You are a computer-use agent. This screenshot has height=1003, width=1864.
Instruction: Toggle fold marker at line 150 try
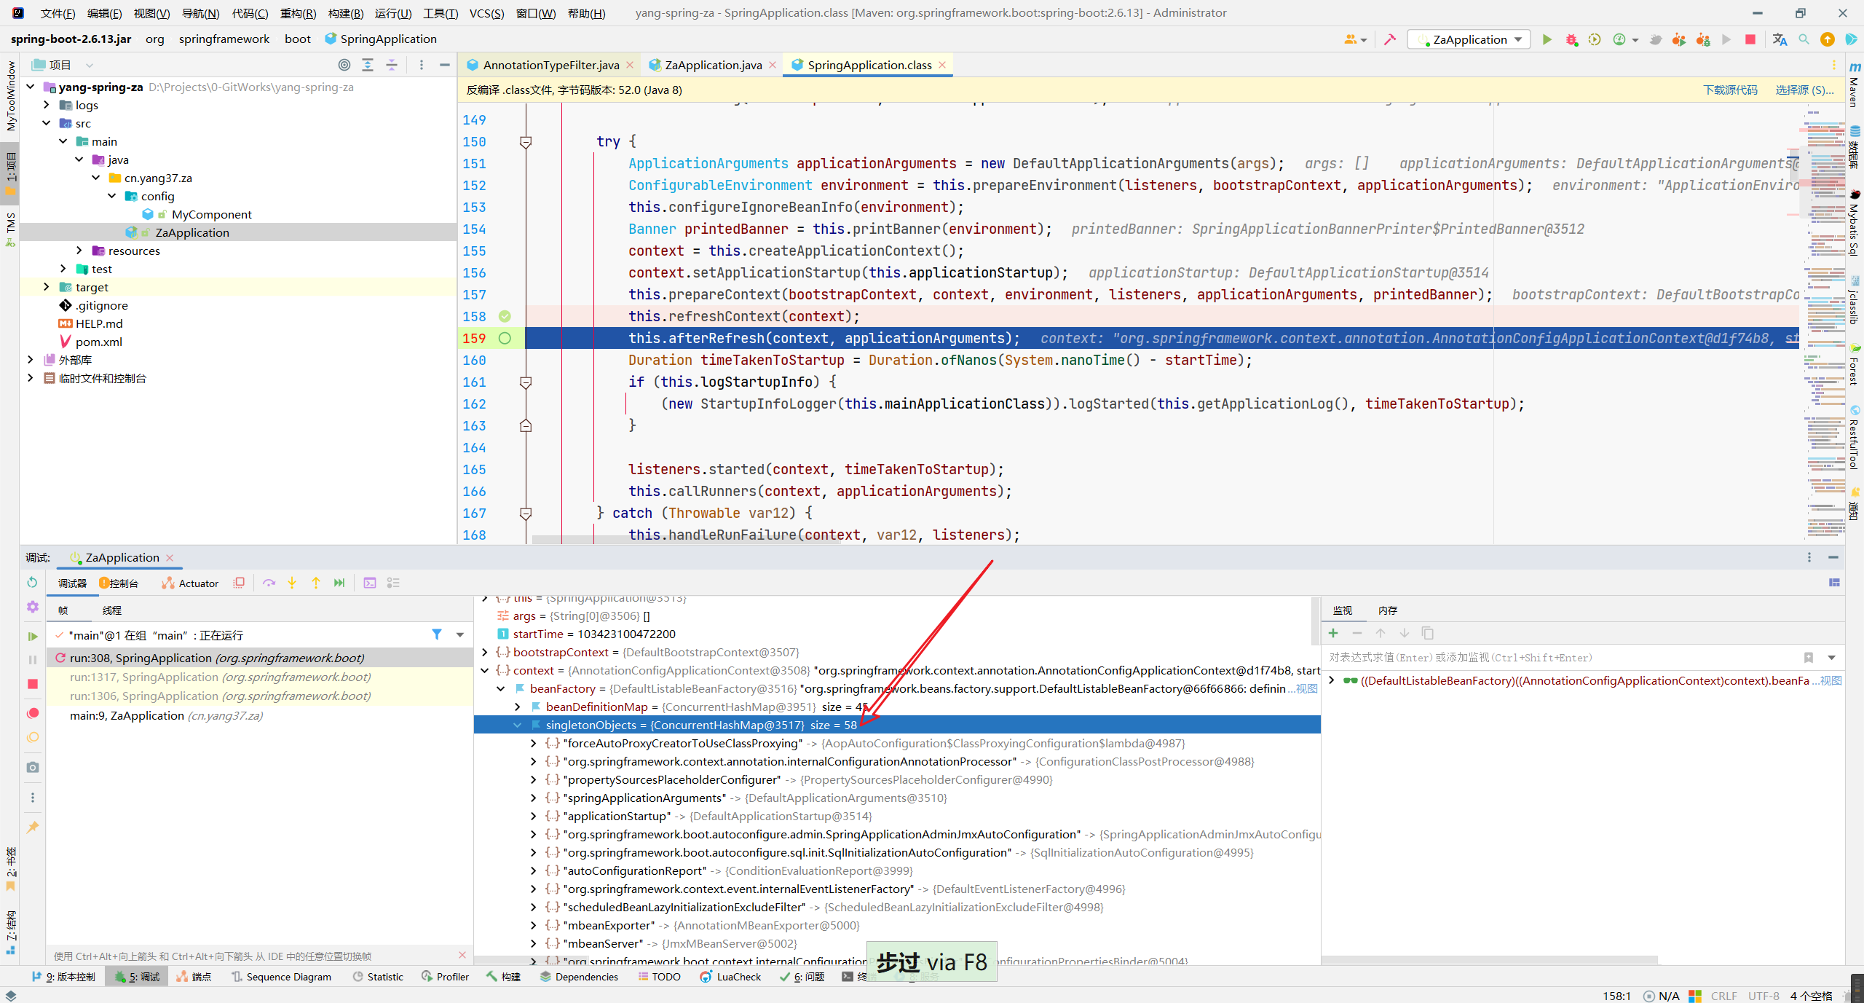click(x=526, y=141)
